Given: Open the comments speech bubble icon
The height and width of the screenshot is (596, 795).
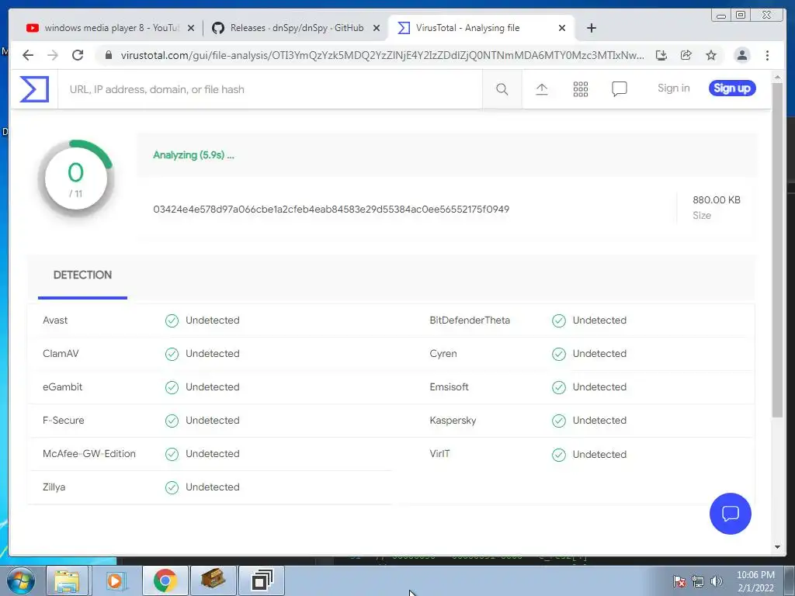Looking at the screenshot, I should click(619, 89).
